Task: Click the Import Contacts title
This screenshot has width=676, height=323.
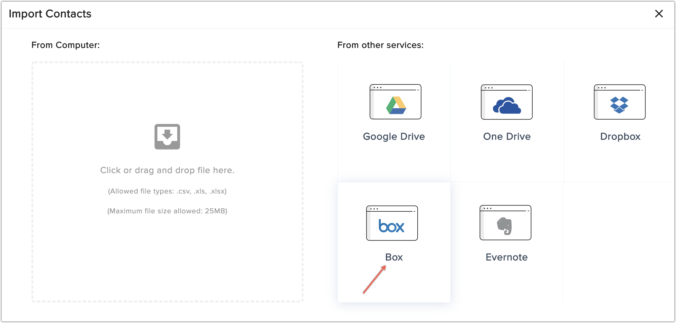Action: click(50, 14)
